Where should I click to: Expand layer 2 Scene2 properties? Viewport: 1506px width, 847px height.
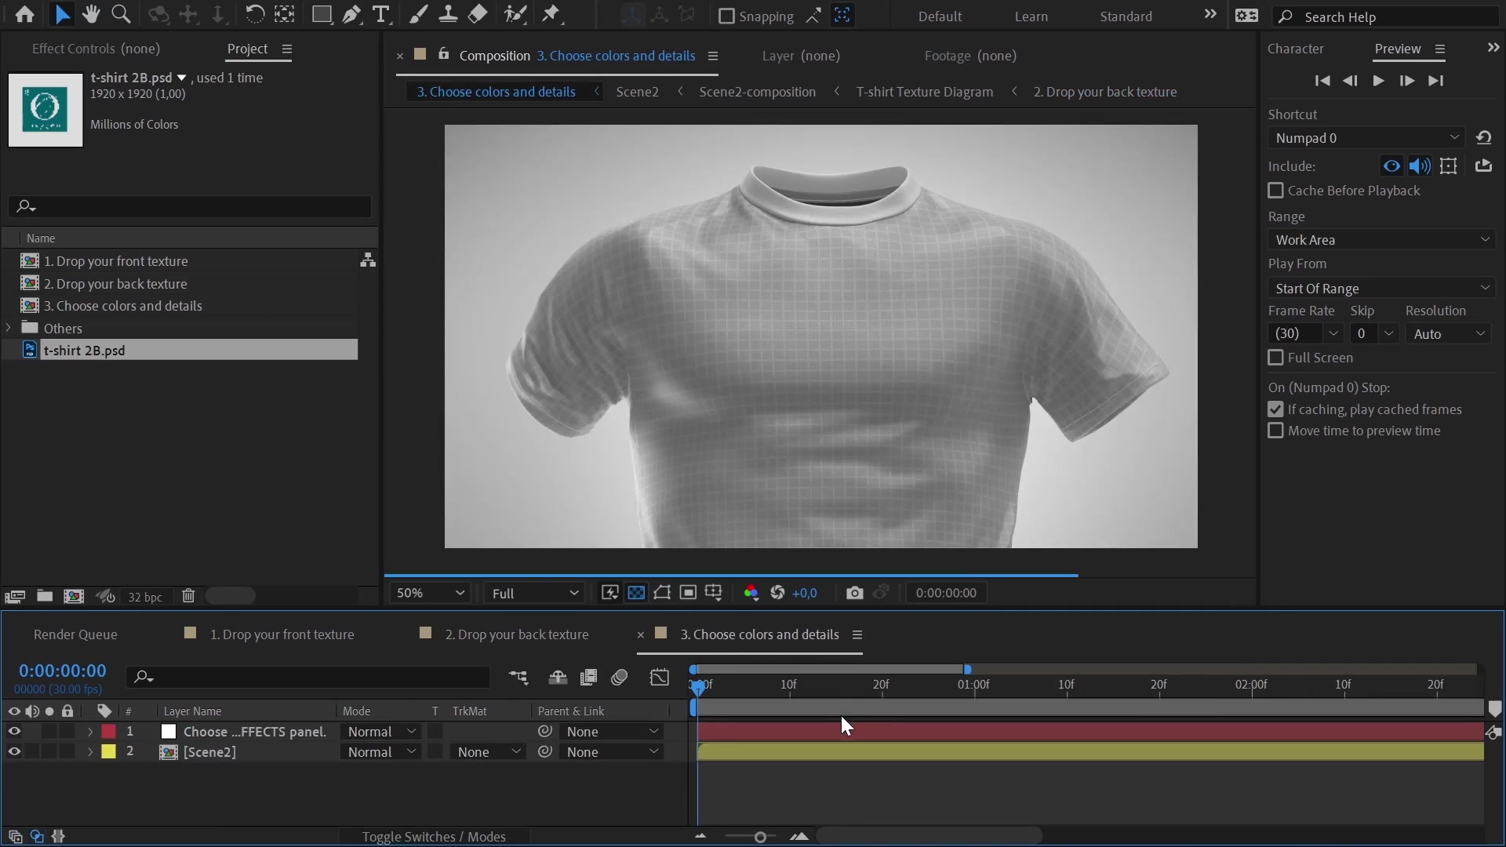(90, 752)
